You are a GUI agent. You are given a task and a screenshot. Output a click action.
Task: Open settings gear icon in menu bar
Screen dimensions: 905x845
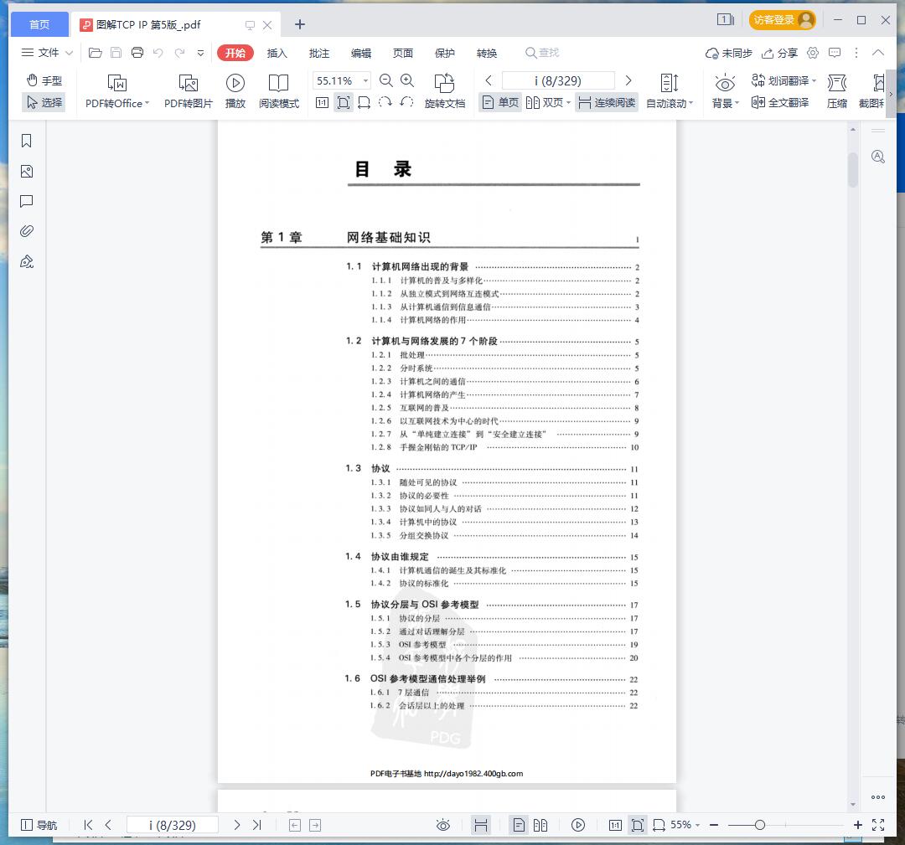tap(813, 53)
